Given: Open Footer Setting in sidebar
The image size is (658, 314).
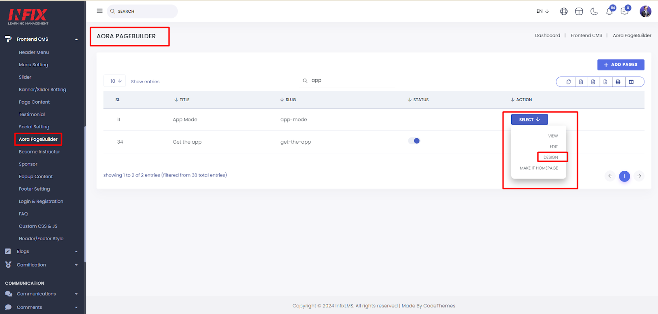Looking at the screenshot, I should [34, 189].
